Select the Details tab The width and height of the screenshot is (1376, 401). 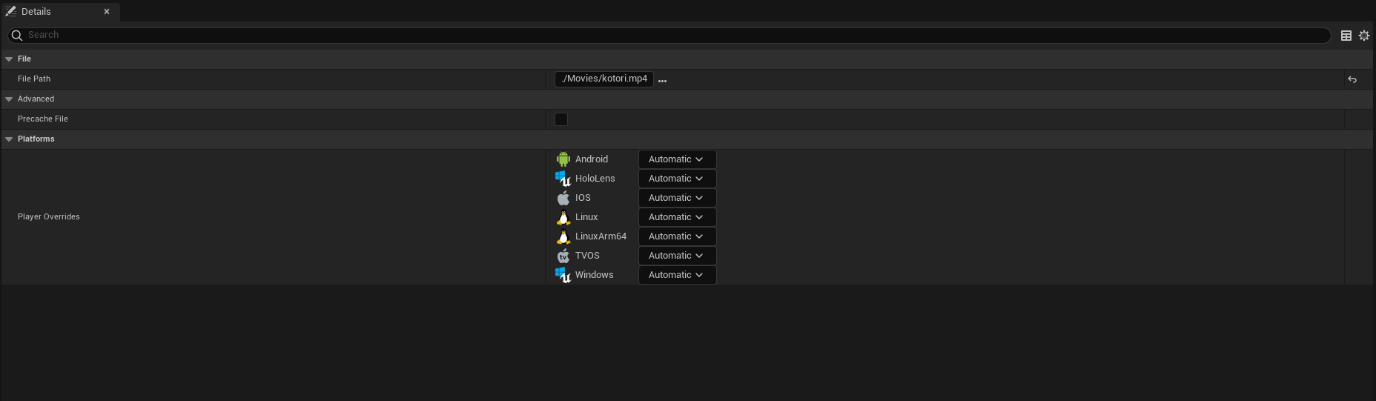[x=37, y=12]
